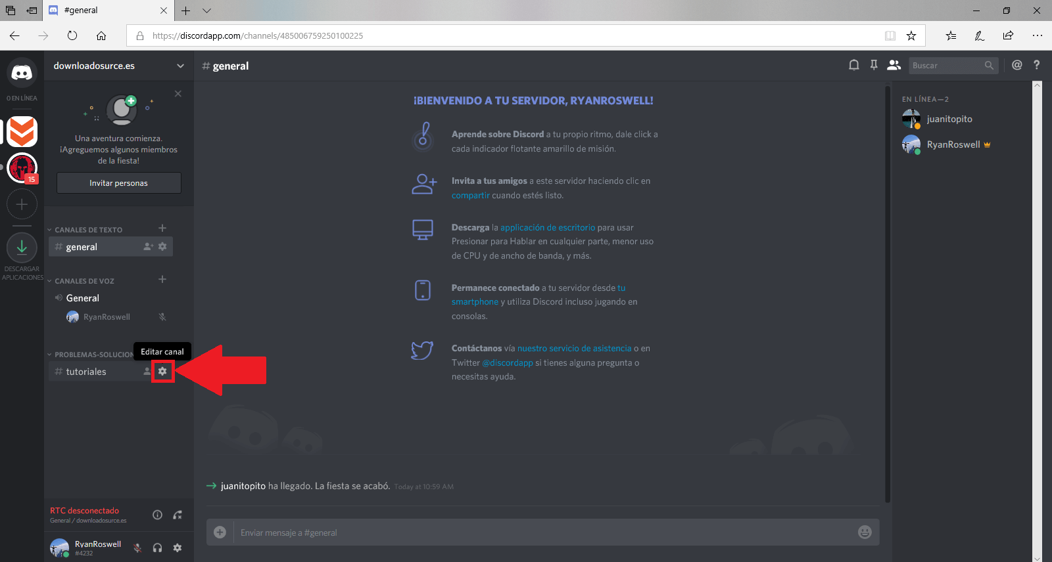Open help question mark icon

click(1037, 65)
